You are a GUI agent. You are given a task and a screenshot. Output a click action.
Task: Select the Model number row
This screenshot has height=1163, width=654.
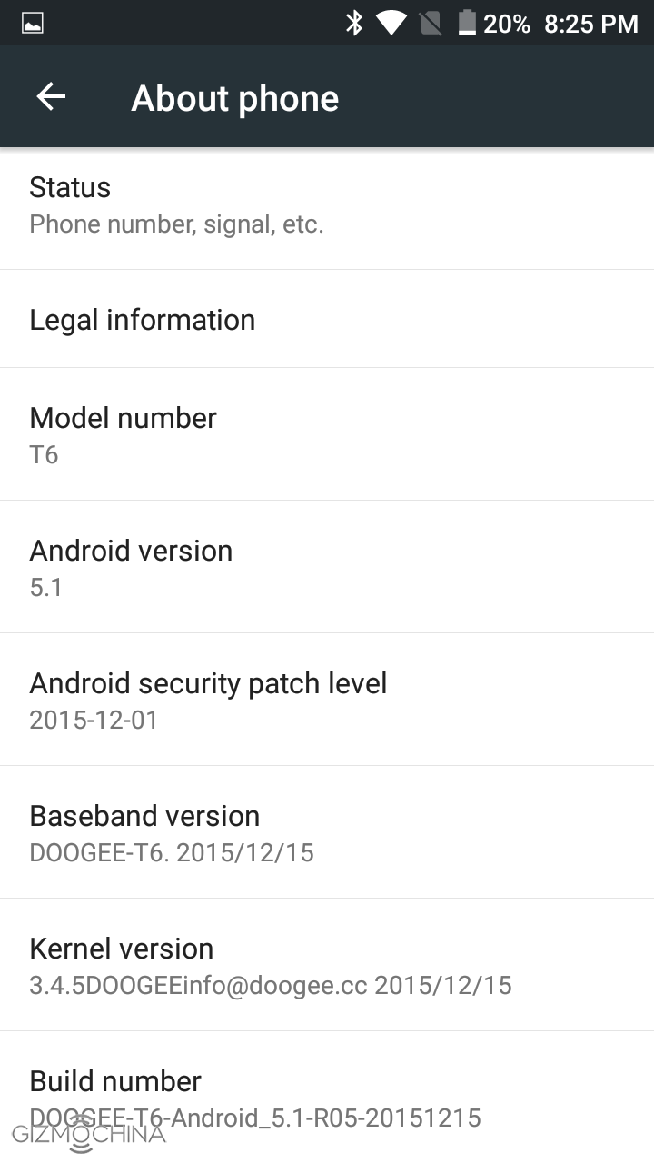coord(327,434)
